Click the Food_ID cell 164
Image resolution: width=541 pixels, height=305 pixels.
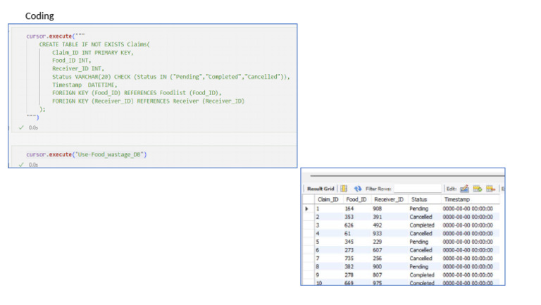(349, 208)
